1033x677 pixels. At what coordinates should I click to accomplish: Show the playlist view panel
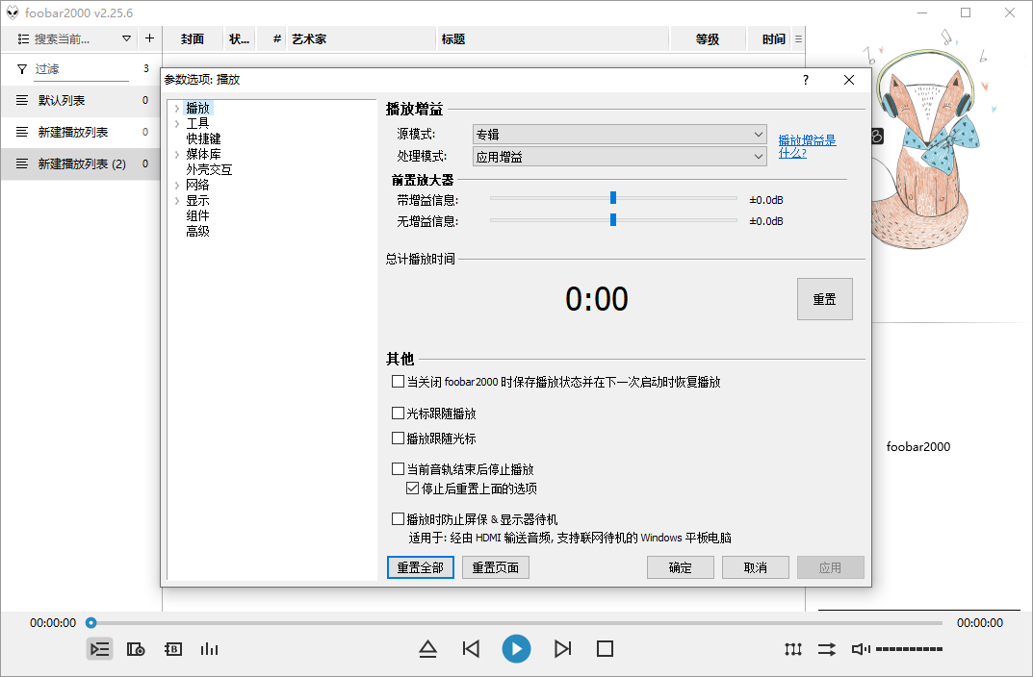99,649
